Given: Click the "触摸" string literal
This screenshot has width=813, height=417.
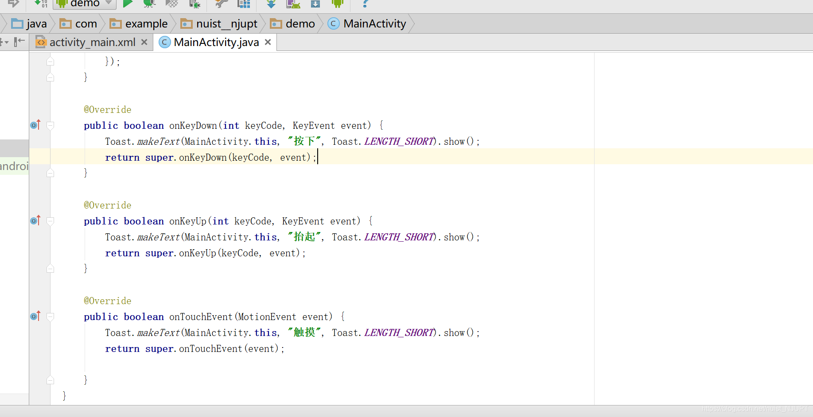Looking at the screenshot, I should pos(304,332).
